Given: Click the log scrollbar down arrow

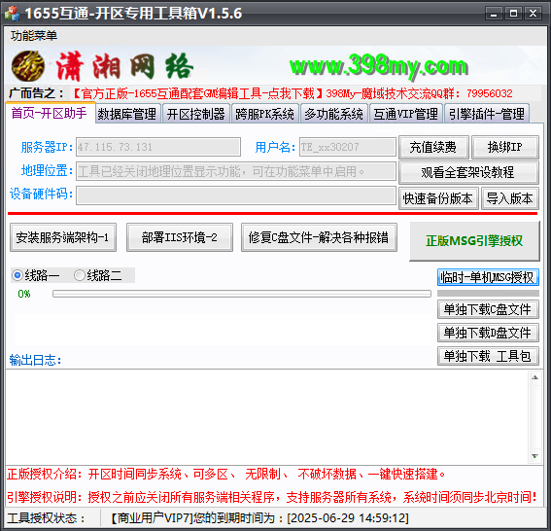Looking at the screenshot, I should tap(534, 456).
